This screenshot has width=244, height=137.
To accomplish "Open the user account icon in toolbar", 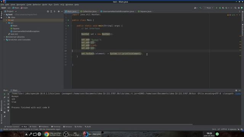I will (x=196, y=8).
